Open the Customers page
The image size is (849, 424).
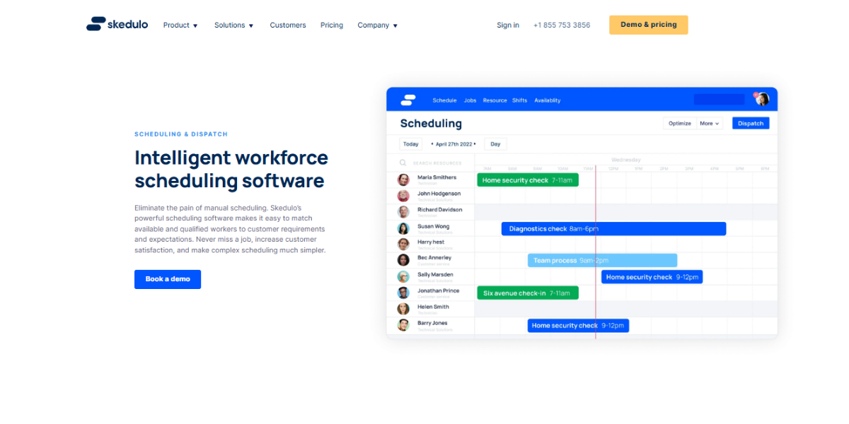pos(288,25)
